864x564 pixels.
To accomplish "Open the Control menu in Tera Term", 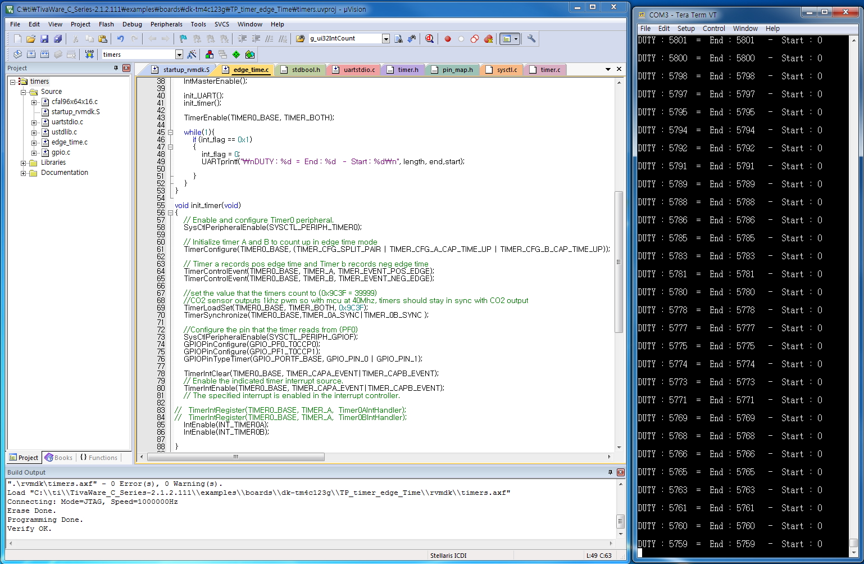I will [713, 29].
